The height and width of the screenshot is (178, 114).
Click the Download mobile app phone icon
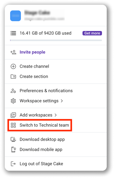pos(14,150)
